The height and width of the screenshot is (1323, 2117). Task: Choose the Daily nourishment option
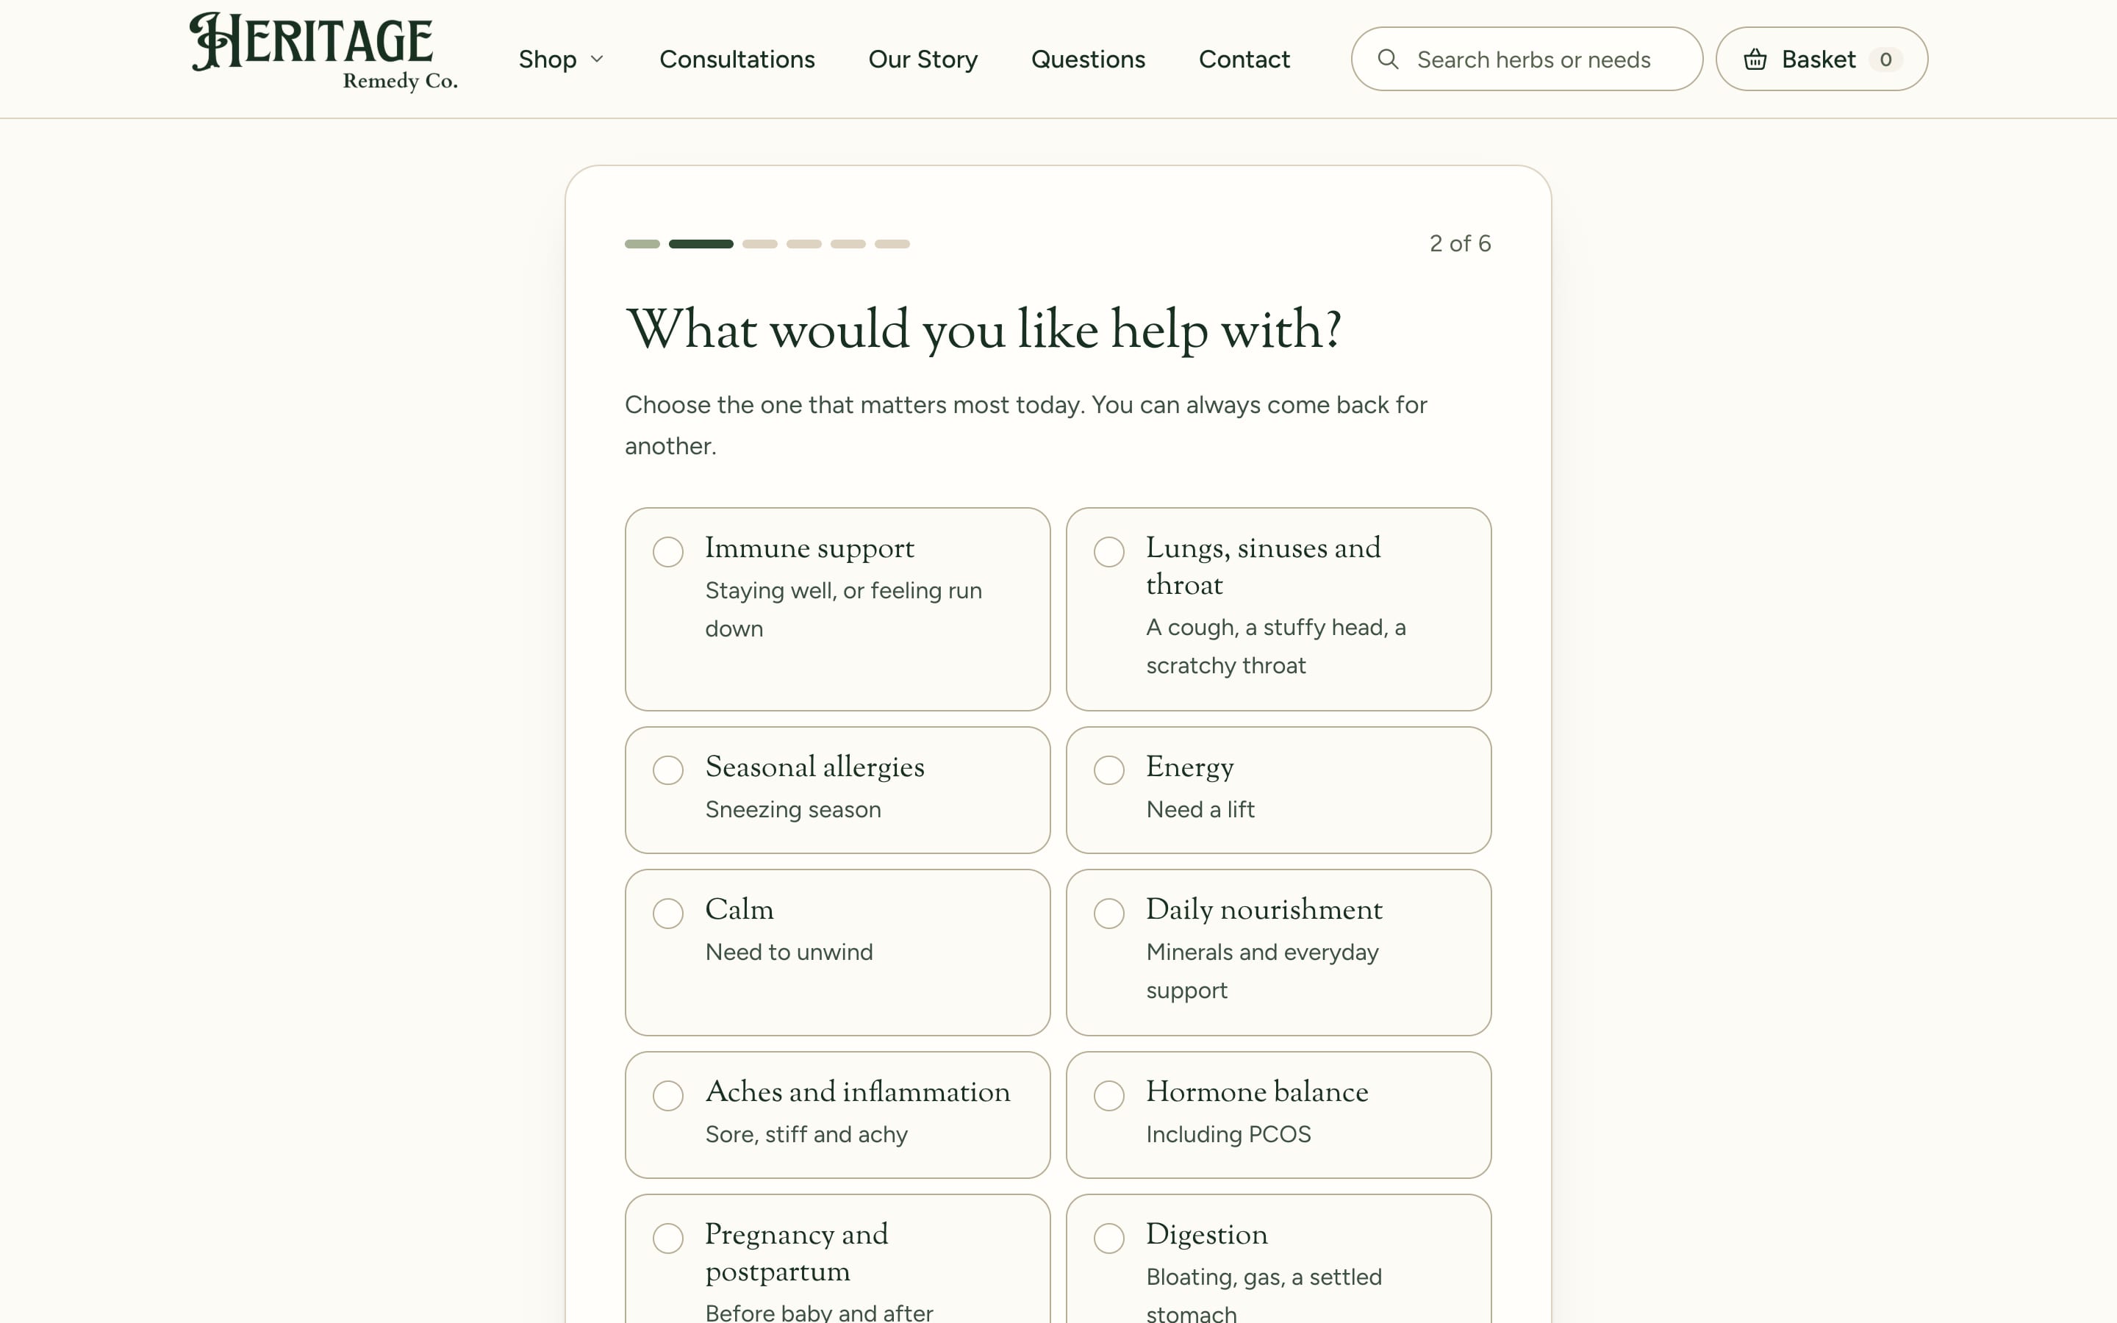(x=1278, y=952)
